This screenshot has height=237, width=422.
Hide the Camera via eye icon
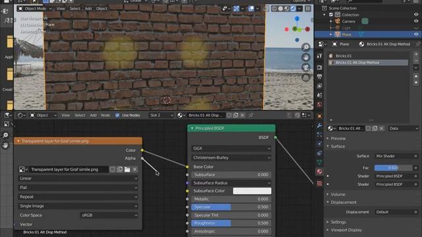click(416, 21)
